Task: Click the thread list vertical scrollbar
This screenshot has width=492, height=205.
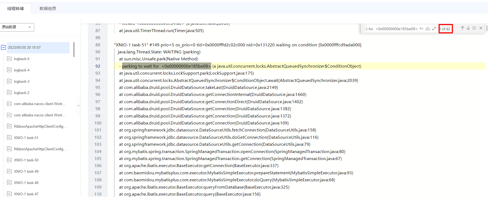Action: [x=74, y=50]
